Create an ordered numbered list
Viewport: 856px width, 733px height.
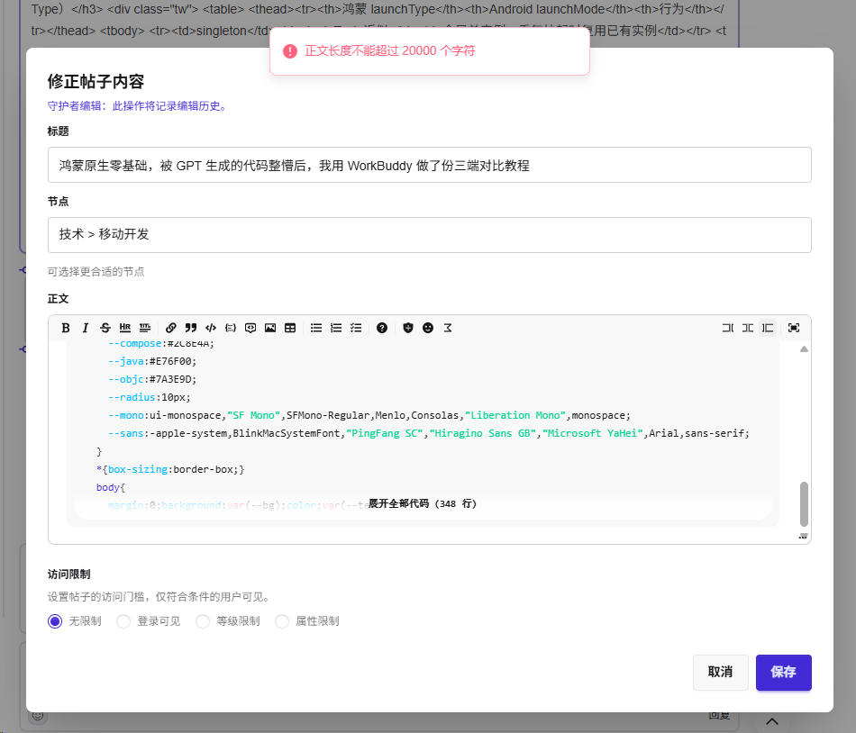[x=336, y=328]
